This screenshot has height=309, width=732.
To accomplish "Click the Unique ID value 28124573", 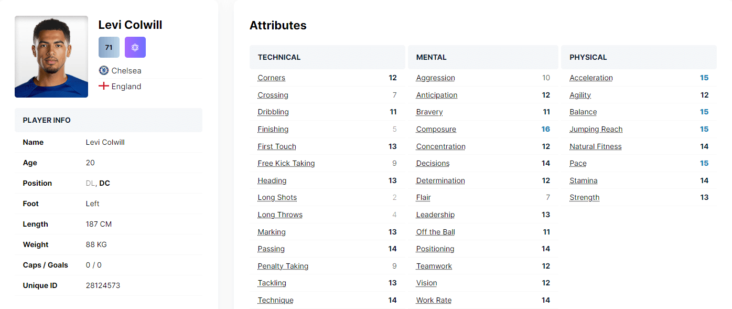I will point(103,285).
